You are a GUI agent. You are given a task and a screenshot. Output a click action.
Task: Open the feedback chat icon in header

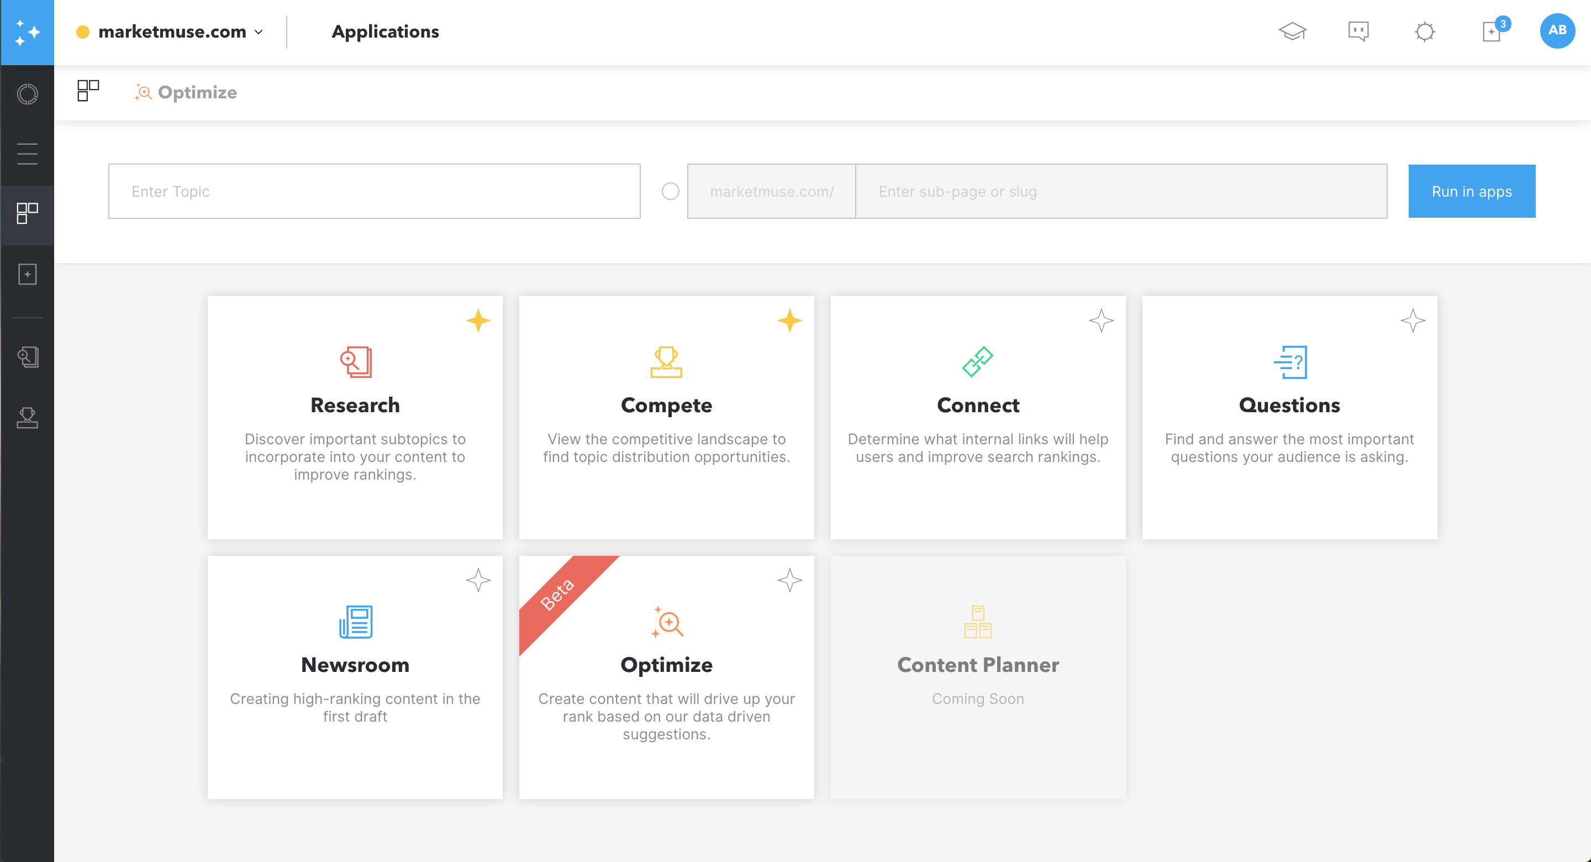[x=1358, y=31]
